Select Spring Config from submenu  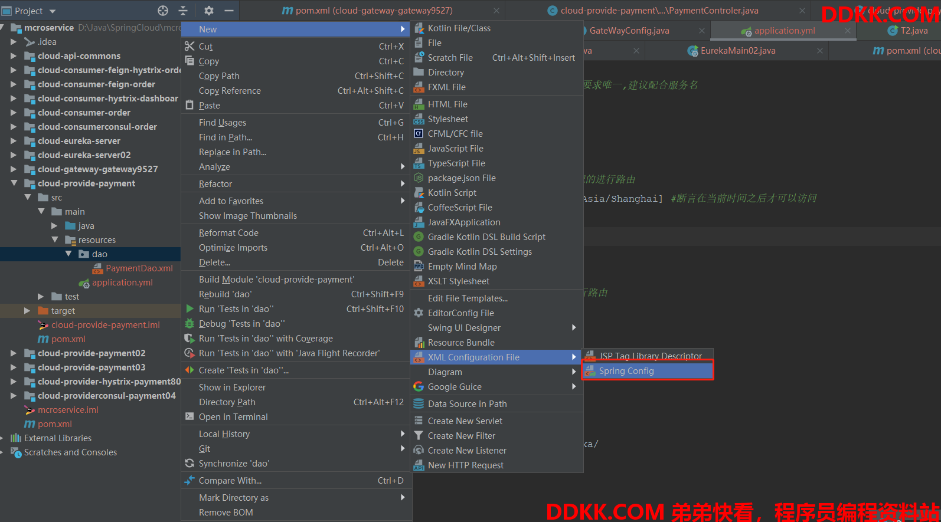coord(648,370)
